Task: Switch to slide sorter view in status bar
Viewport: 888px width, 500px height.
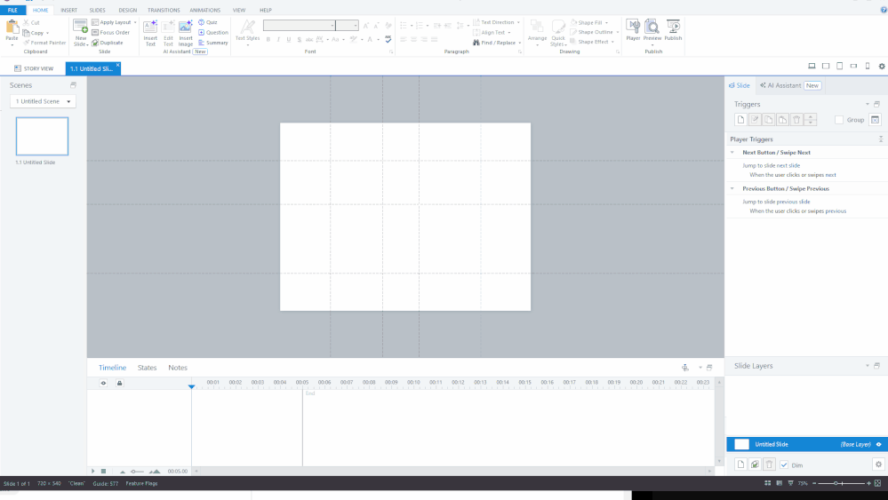Action: [x=767, y=483]
